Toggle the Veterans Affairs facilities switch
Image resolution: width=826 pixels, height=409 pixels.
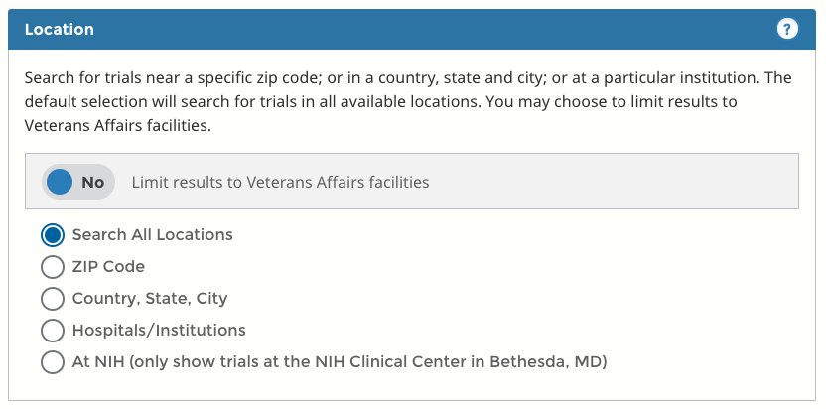click(78, 182)
